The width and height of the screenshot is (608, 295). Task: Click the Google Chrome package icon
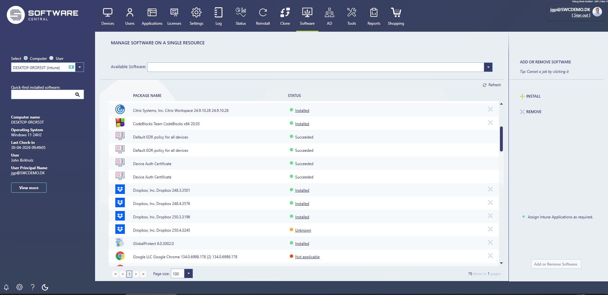click(x=120, y=256)
